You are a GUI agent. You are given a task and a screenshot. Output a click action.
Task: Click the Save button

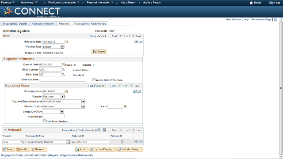(x=8, y=149)
